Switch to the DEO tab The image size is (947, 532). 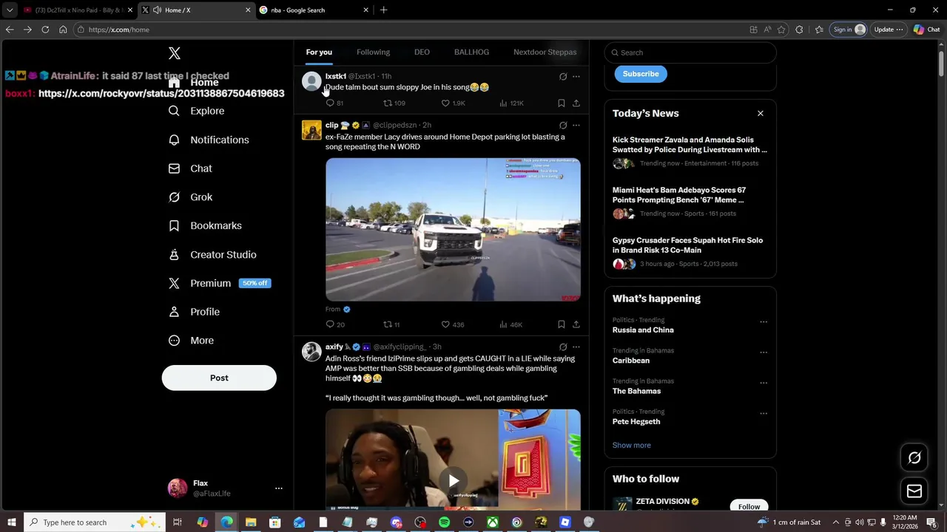422,52
